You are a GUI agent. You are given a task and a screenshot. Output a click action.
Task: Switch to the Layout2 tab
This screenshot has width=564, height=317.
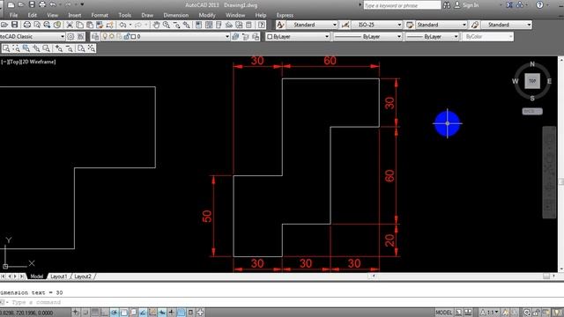click(x=83, y=276)
